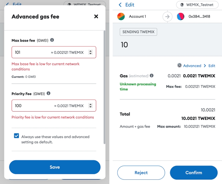Click the back chevron next to Edit
Screen dimensions: 222x184
coord(120,5)
